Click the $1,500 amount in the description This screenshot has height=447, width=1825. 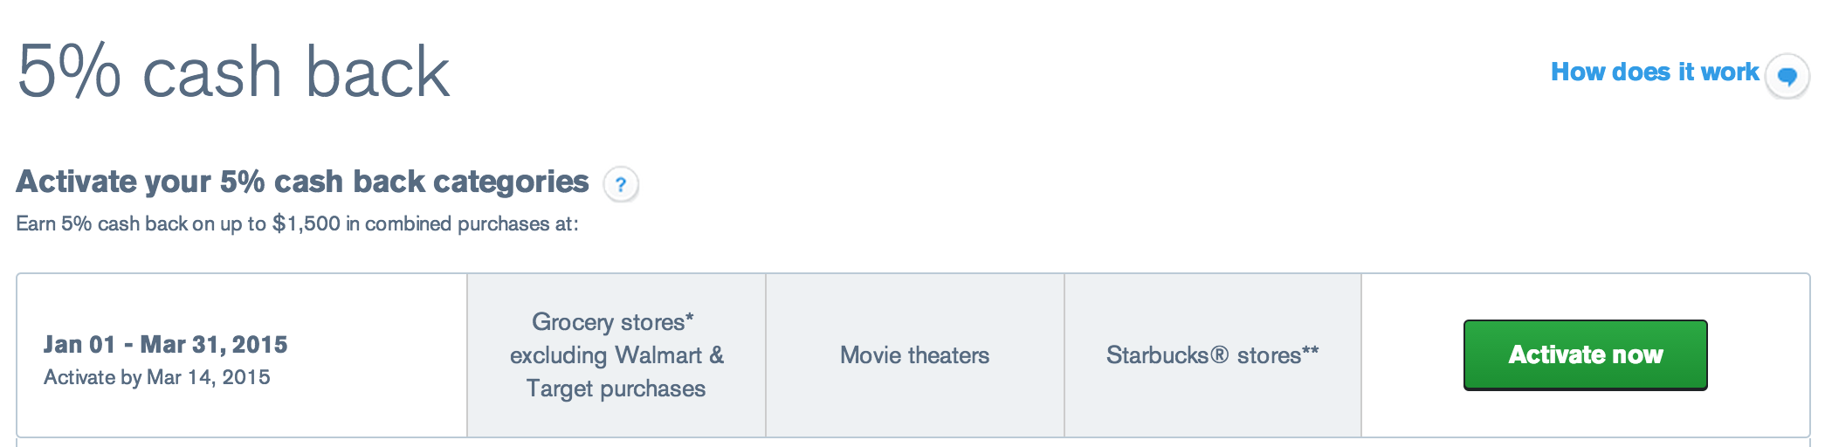(x=306, y=223)
